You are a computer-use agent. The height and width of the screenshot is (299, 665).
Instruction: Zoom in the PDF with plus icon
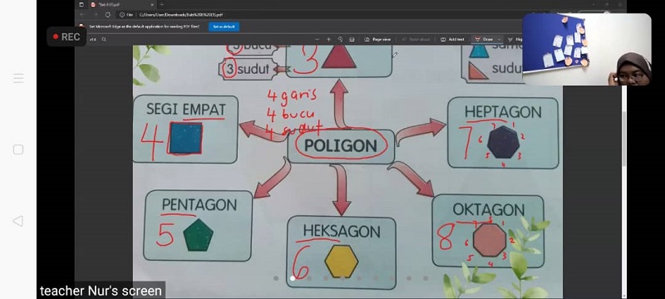[328, 39]
